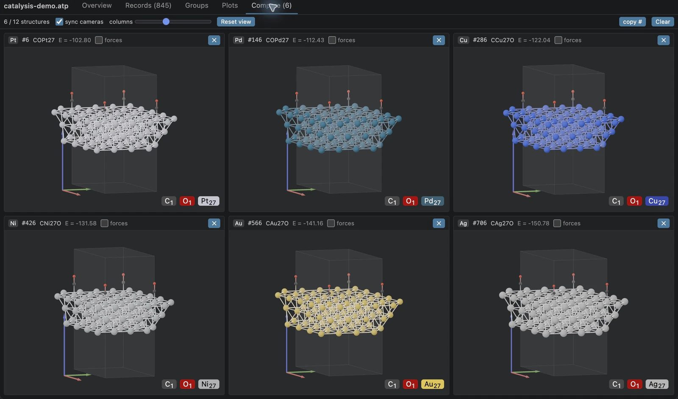Close the Ni #426 CNi27O structure panel

(x=214, y=223)
